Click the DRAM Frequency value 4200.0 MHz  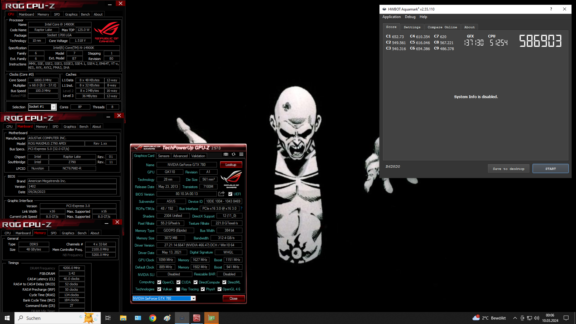72,268
